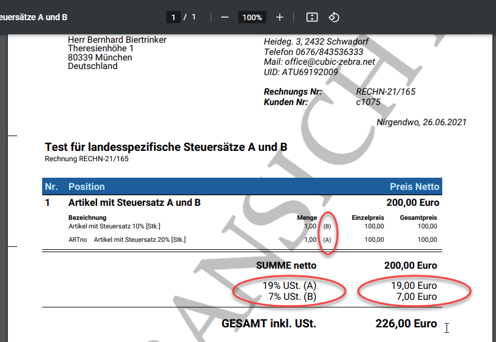Click the word Deutschland
Screen dimensions: 496x342
(x=93, y=66)
